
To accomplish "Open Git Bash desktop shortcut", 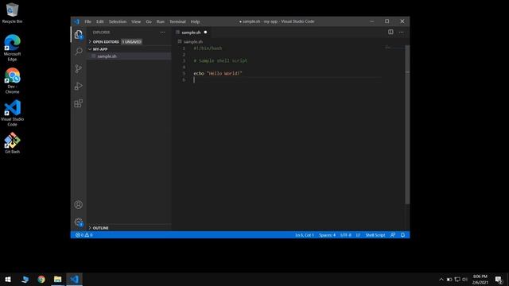I will (13, 143).
